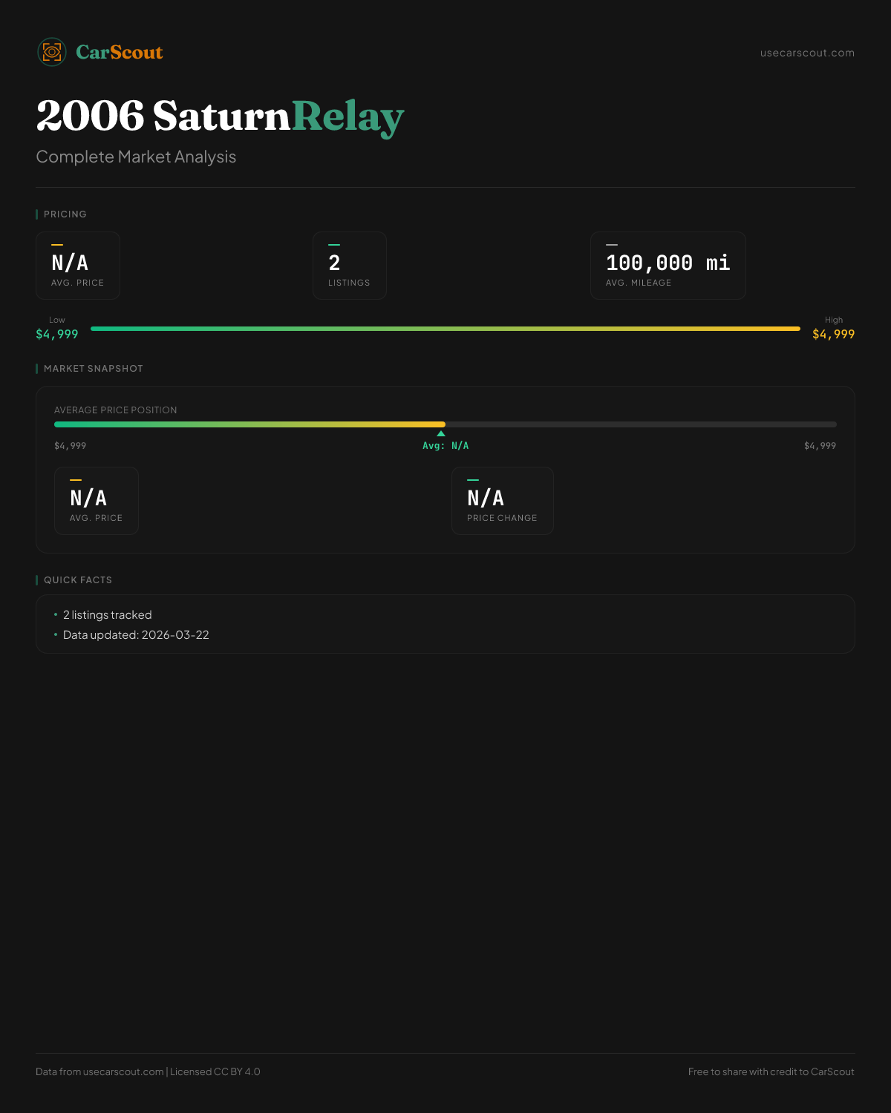This screenshot has height=1113, width=891.
Task: Click the 2 listings tracked bullet
Action: point(108,615)
